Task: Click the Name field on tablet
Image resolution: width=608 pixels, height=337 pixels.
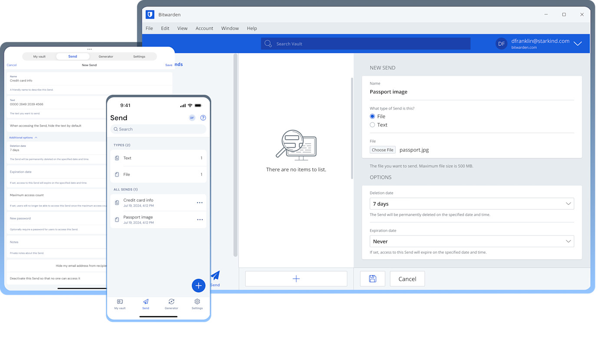Action: (x=89, y=79)
